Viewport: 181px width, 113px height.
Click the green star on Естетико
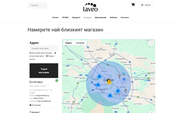pyautogui.click(x=57, y=81)
